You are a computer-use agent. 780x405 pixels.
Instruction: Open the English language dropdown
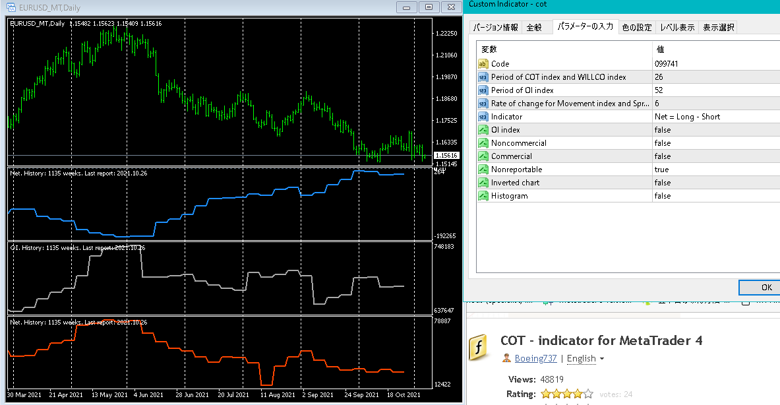coord(585,358)
